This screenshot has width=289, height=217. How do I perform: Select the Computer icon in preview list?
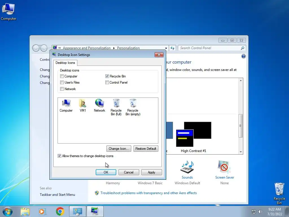coord(66,106)
